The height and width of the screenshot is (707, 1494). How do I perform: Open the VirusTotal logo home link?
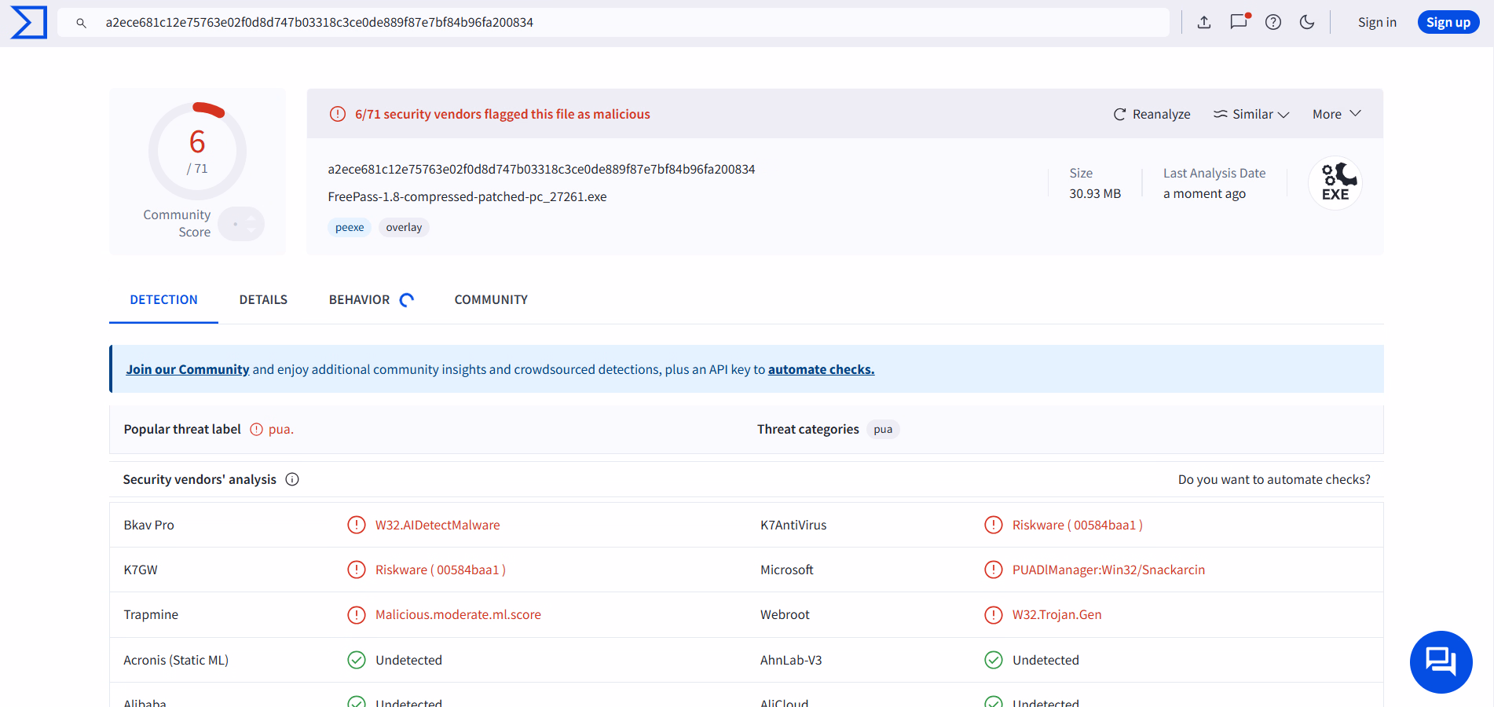click(x=29, y=22)
